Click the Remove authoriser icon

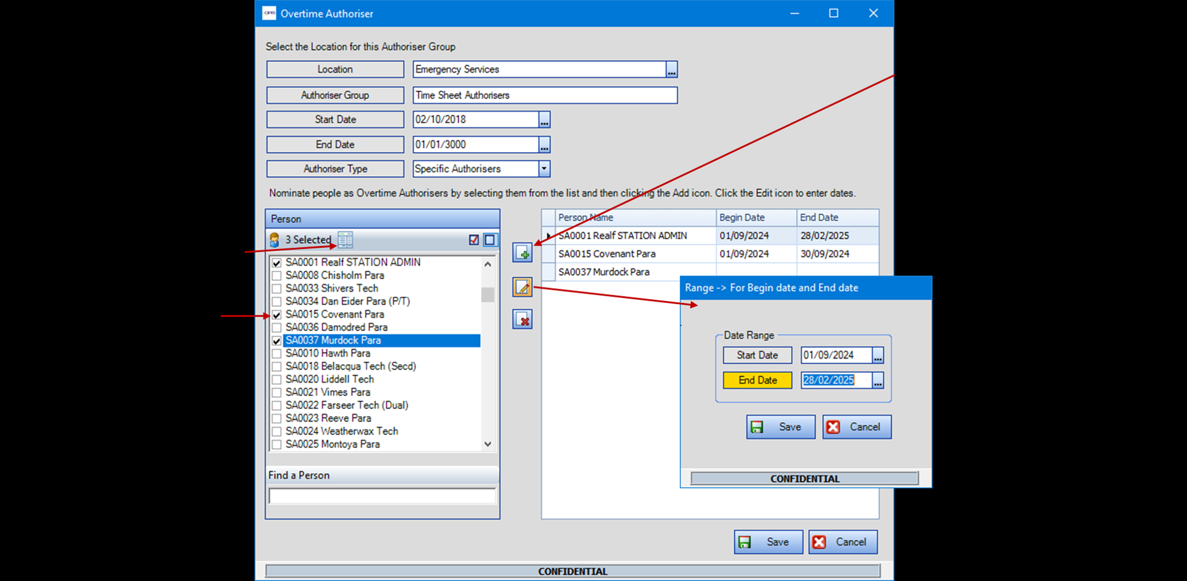point(522,320)
